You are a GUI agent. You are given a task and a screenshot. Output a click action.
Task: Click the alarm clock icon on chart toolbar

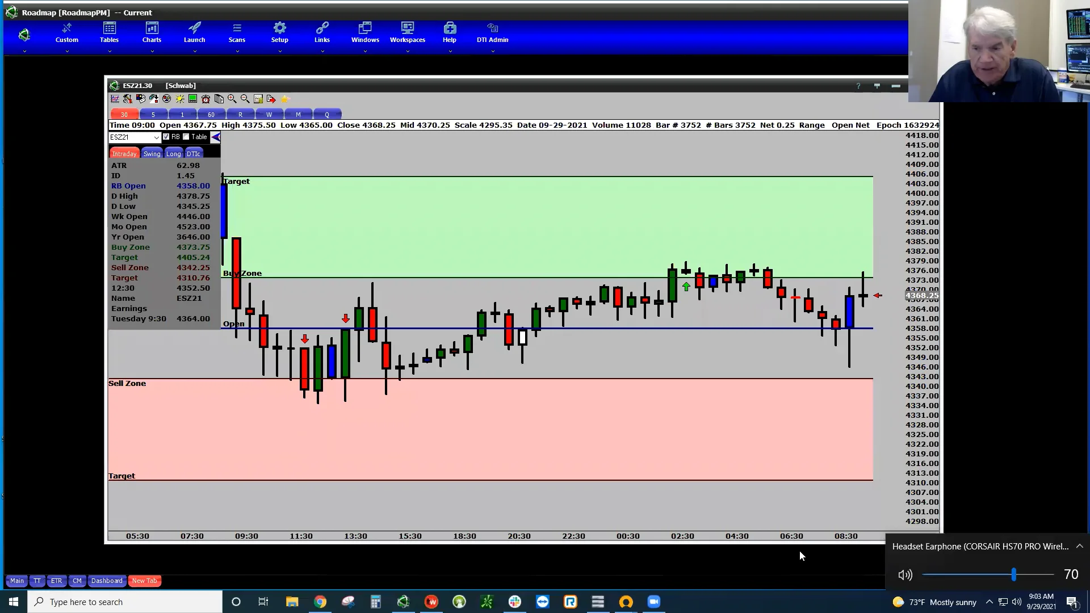coord(206,99)
